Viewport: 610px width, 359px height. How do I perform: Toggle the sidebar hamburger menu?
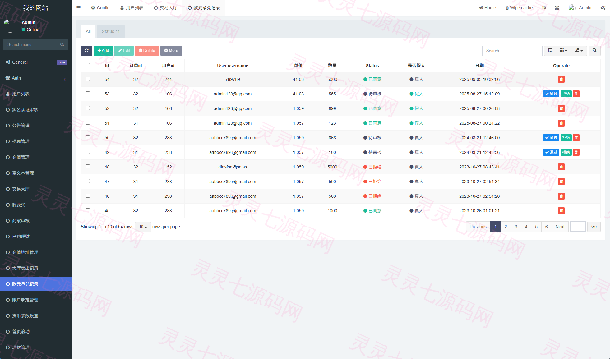(x=78, y=8)
